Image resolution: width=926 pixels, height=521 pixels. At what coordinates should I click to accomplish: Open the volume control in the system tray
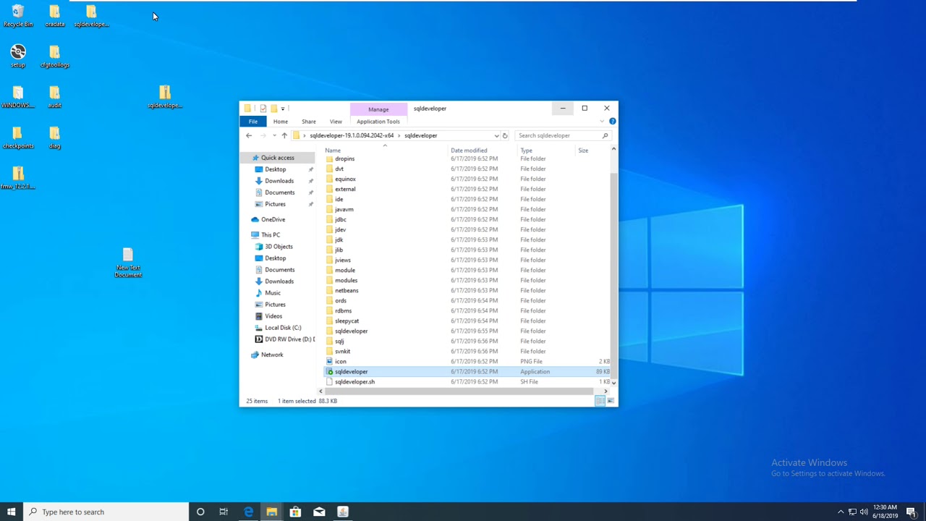coord(864,512)
